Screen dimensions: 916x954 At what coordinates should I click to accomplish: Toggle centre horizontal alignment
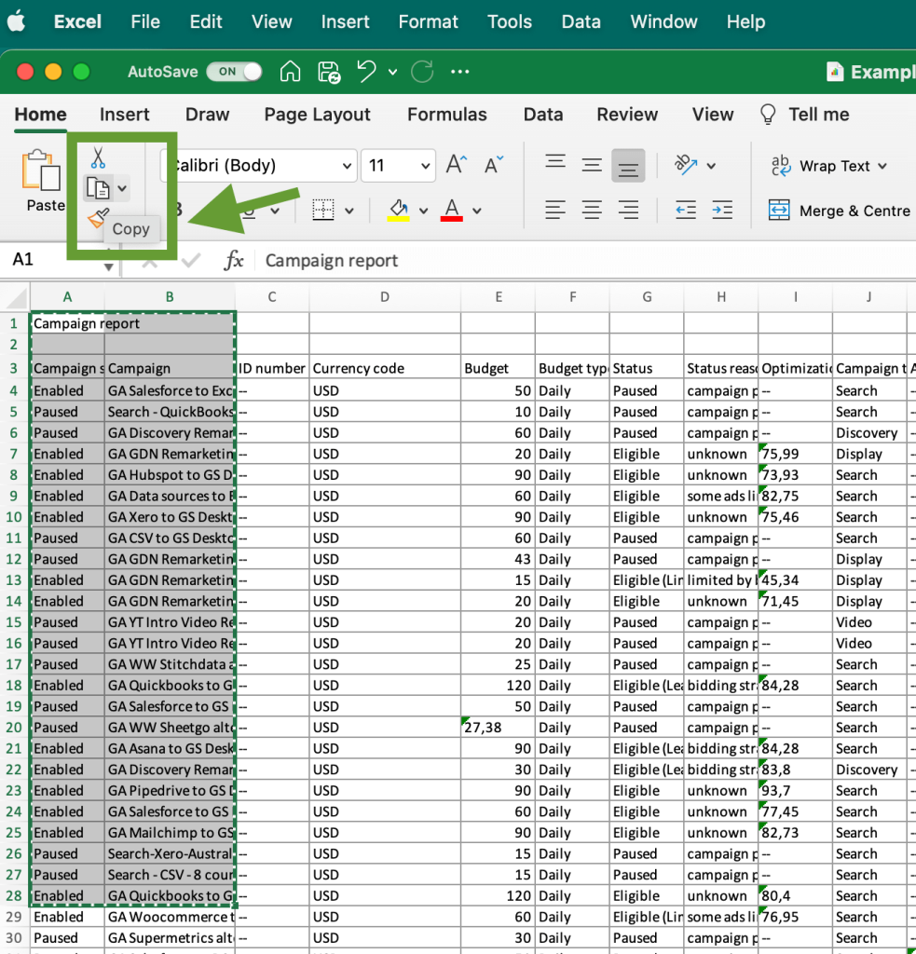(591, 209)
